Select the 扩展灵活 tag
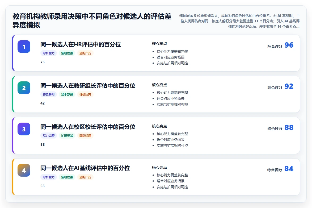The width and height of the screenshot is (312, 208). coord(67,136)
